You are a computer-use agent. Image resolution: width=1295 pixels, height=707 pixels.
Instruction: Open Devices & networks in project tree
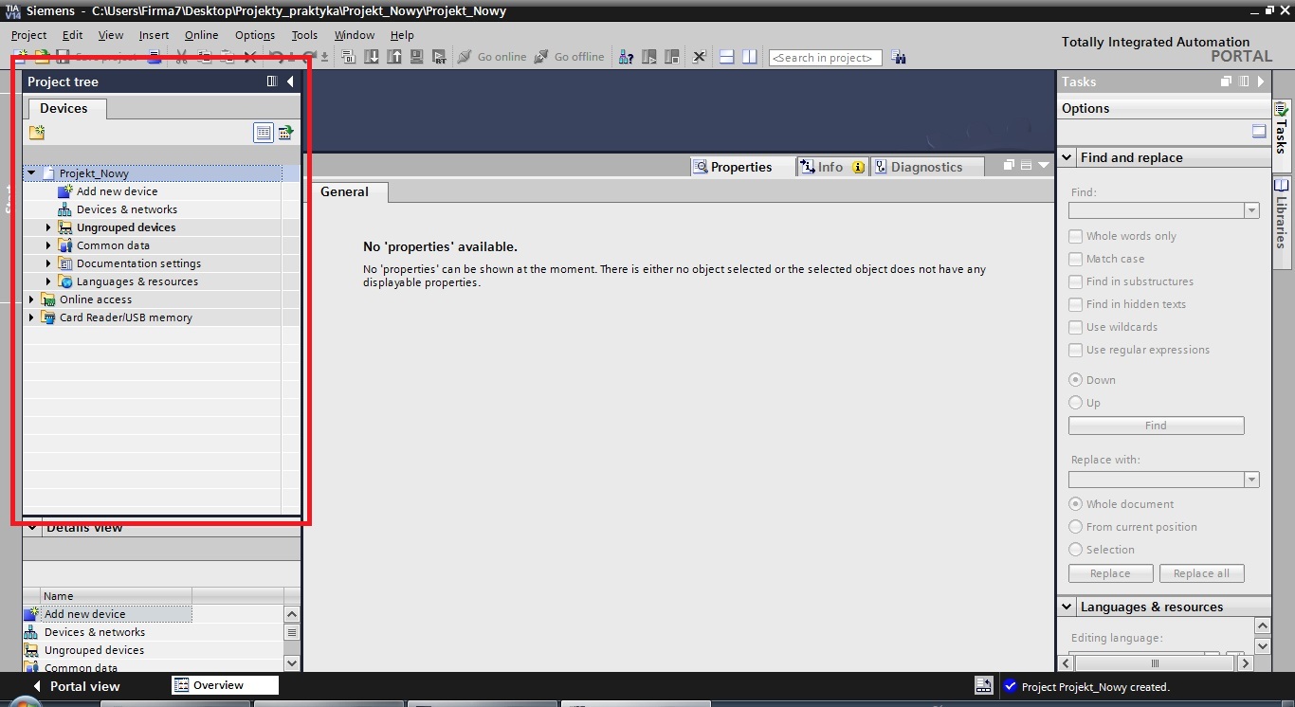tap(126, 209)
